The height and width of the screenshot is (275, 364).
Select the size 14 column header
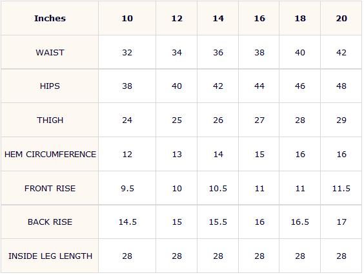pyautogui.click(x=218, y=18)
